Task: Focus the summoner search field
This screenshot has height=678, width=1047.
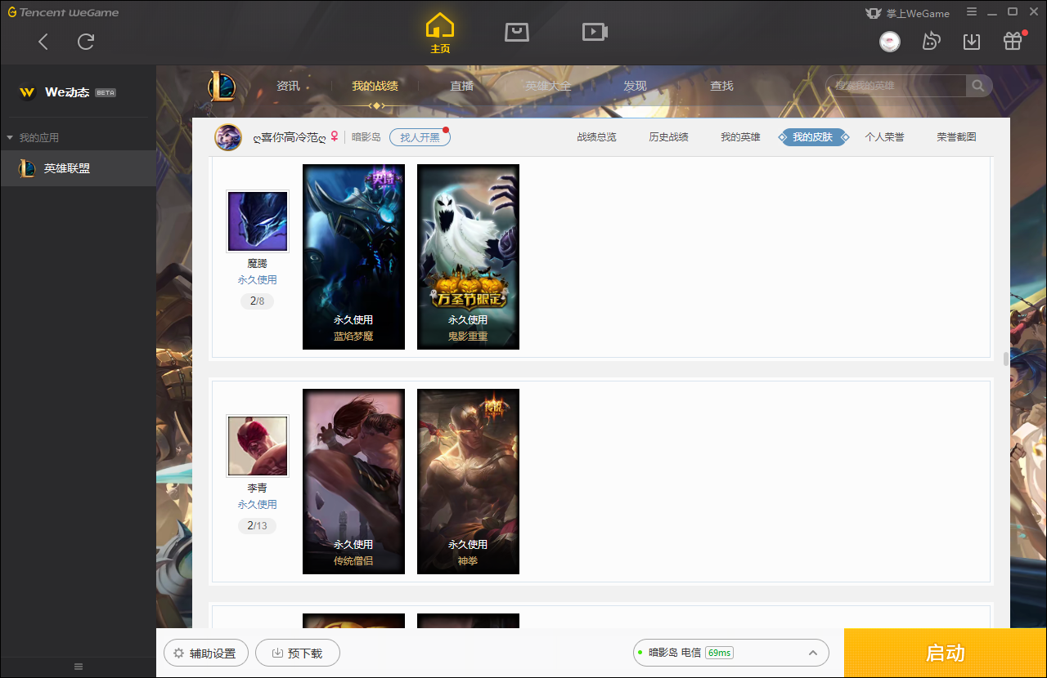Action: click(x=896, y=86)
